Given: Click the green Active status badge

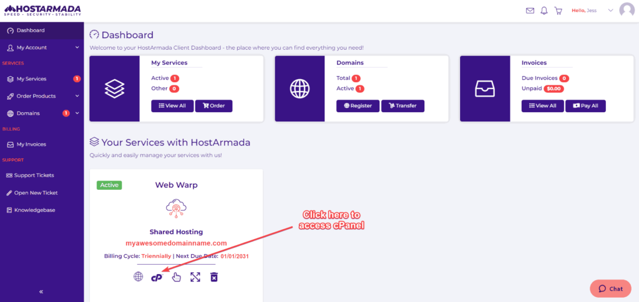Looking at the screenshot, I should 109,185.
